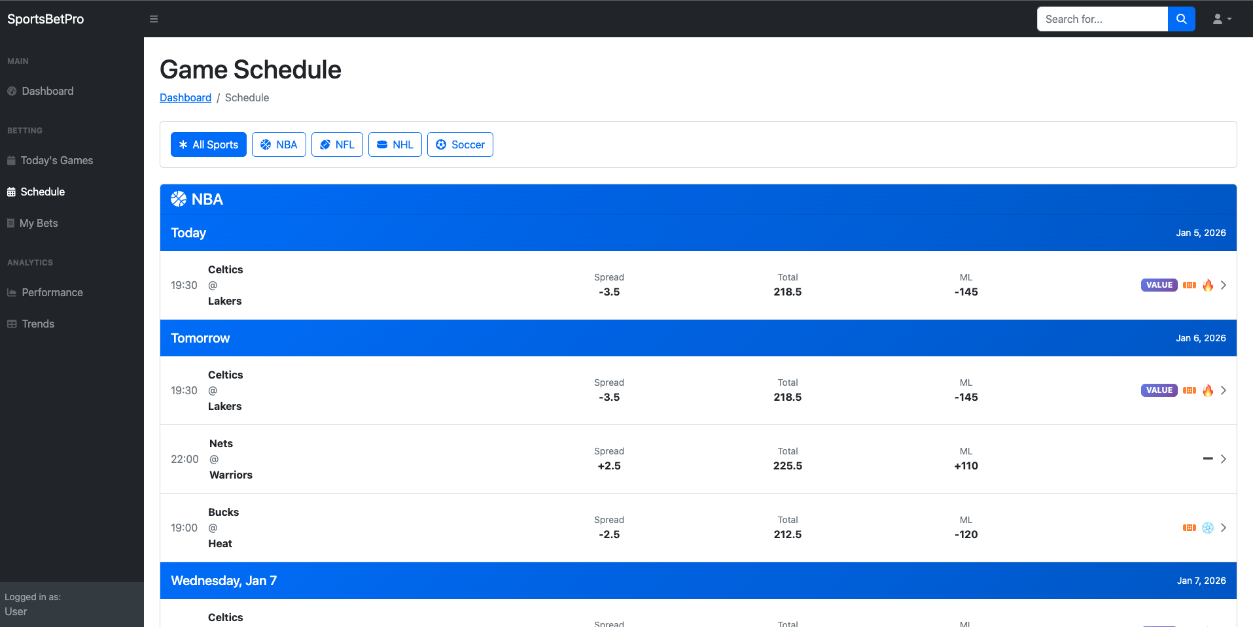Filter schedule by NBA
This screenshot has height=627, width=1253.
(x=279, y=144)
